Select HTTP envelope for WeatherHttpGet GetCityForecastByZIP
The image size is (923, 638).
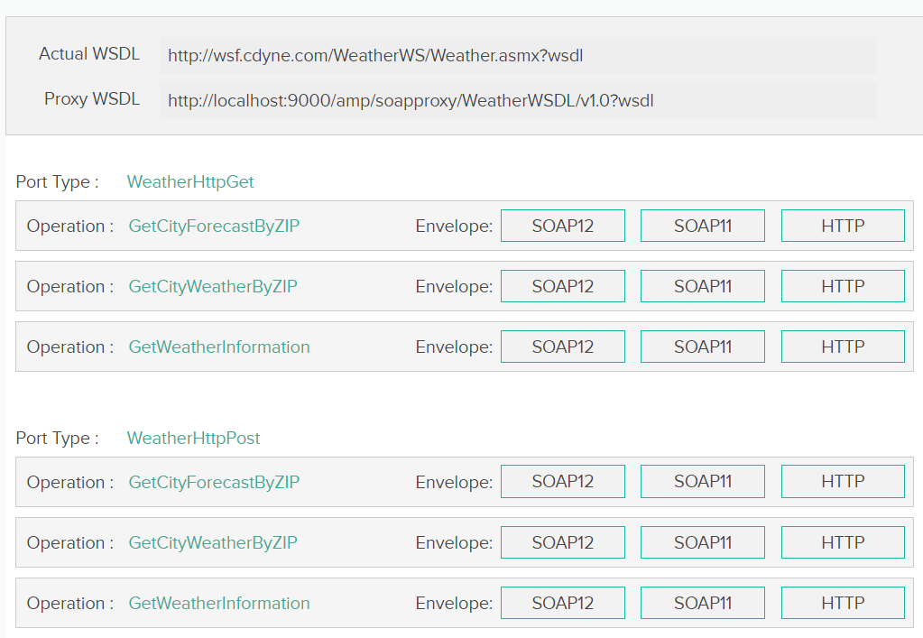point(842,226)
